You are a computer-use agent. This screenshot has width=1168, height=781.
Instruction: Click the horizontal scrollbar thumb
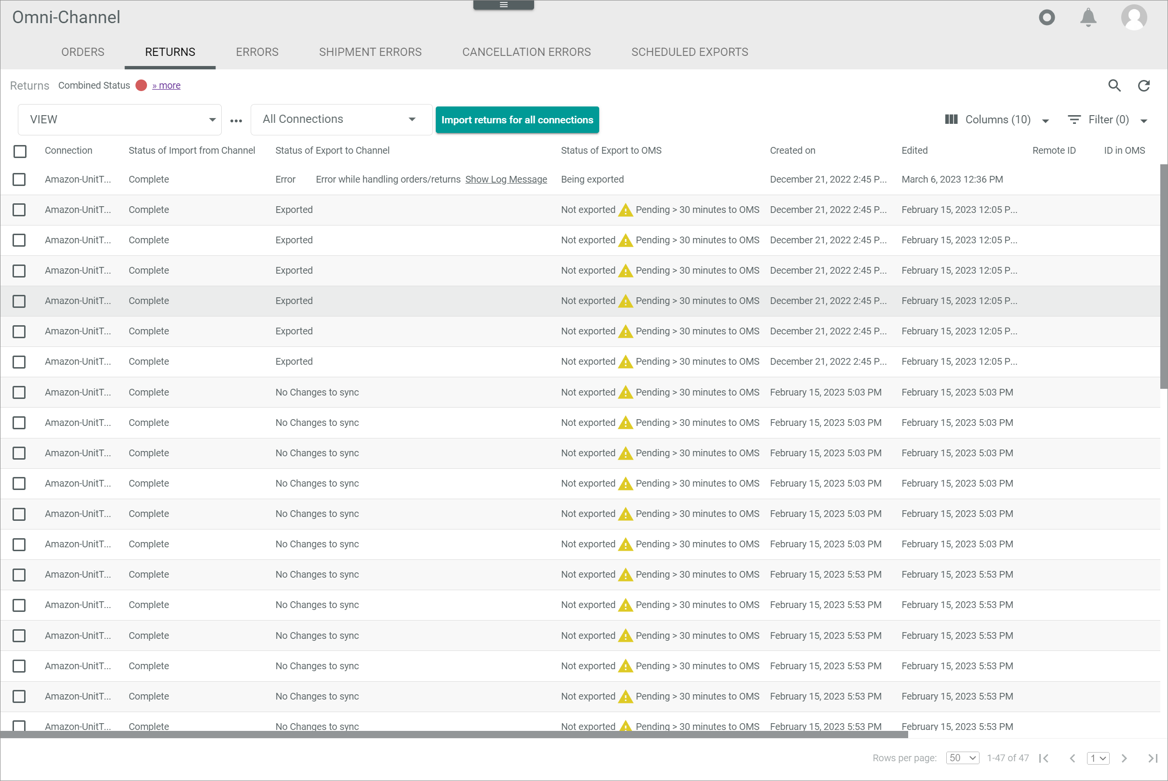(x=454, y=735)
